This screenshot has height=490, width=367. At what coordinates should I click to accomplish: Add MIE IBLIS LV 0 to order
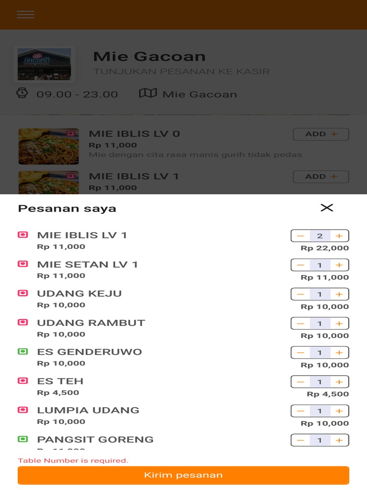[x=321, y=134]
